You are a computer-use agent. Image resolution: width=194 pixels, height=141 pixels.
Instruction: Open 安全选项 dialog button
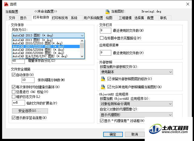coord(30,111)
